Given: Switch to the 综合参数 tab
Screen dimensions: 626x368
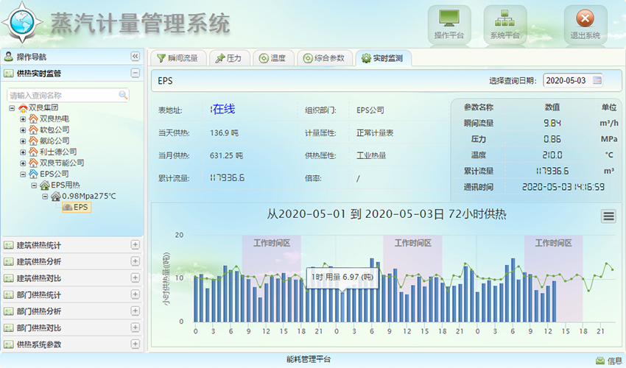Looking at the screenshot, I should click(x=323, y=58).
